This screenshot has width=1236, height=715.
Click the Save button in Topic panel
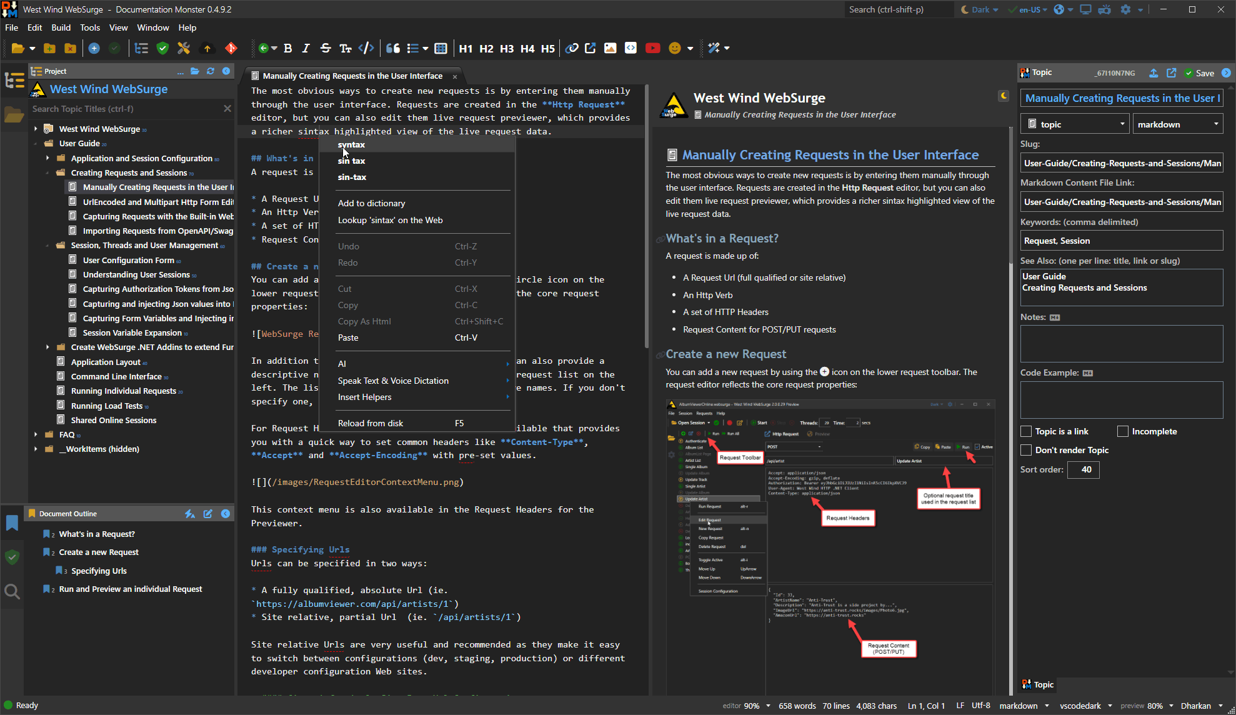coord(1199,73)
